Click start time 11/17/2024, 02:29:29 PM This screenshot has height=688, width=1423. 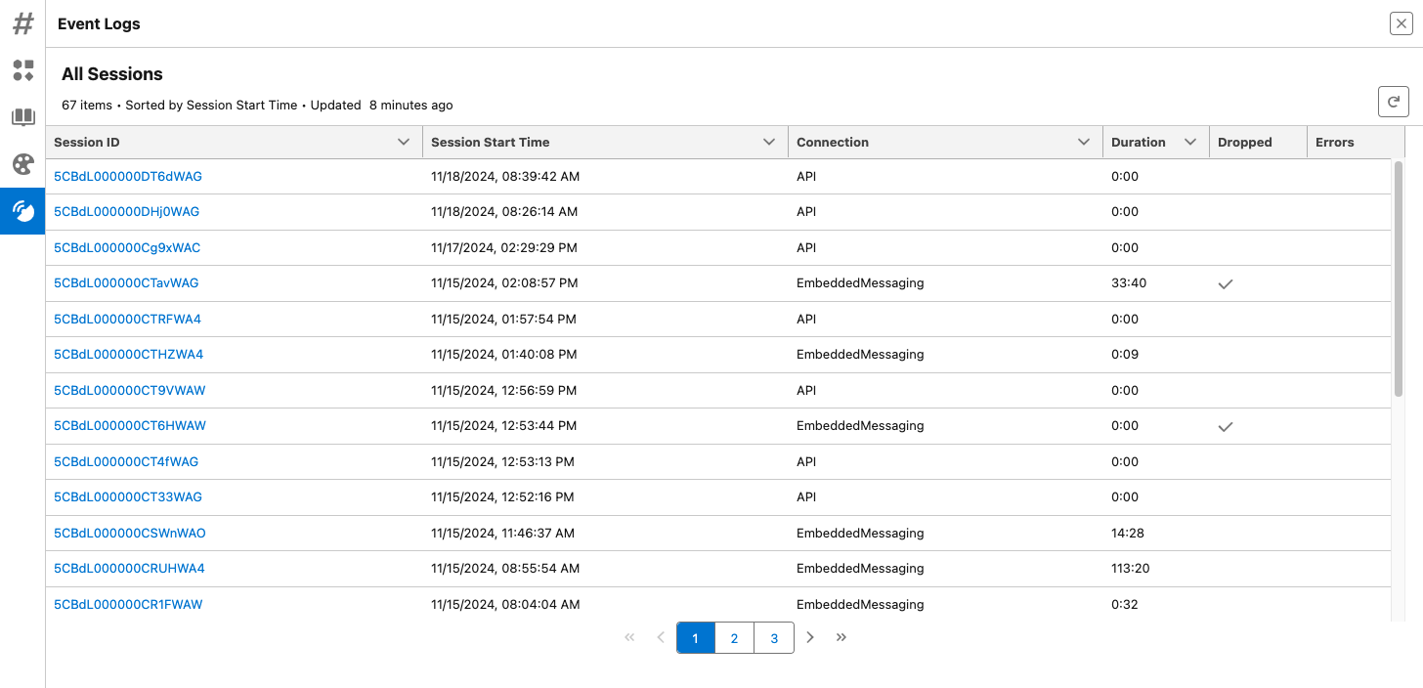[504, 247]
